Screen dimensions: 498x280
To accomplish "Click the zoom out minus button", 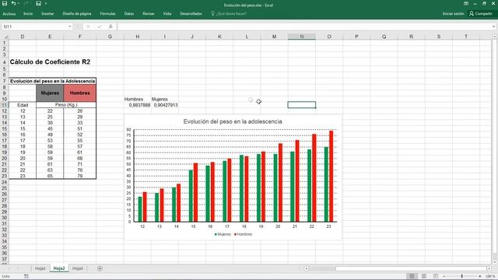I will 444,277.
